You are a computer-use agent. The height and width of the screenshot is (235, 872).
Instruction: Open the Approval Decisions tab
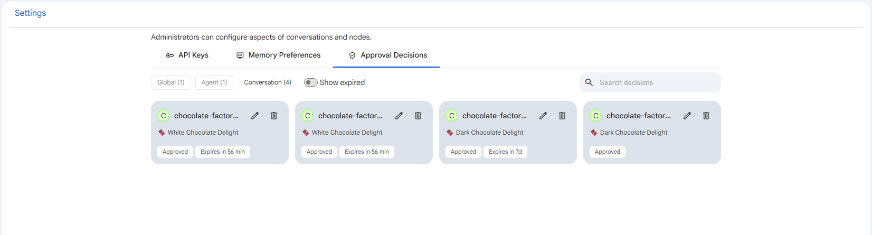(x=387, y=55)
